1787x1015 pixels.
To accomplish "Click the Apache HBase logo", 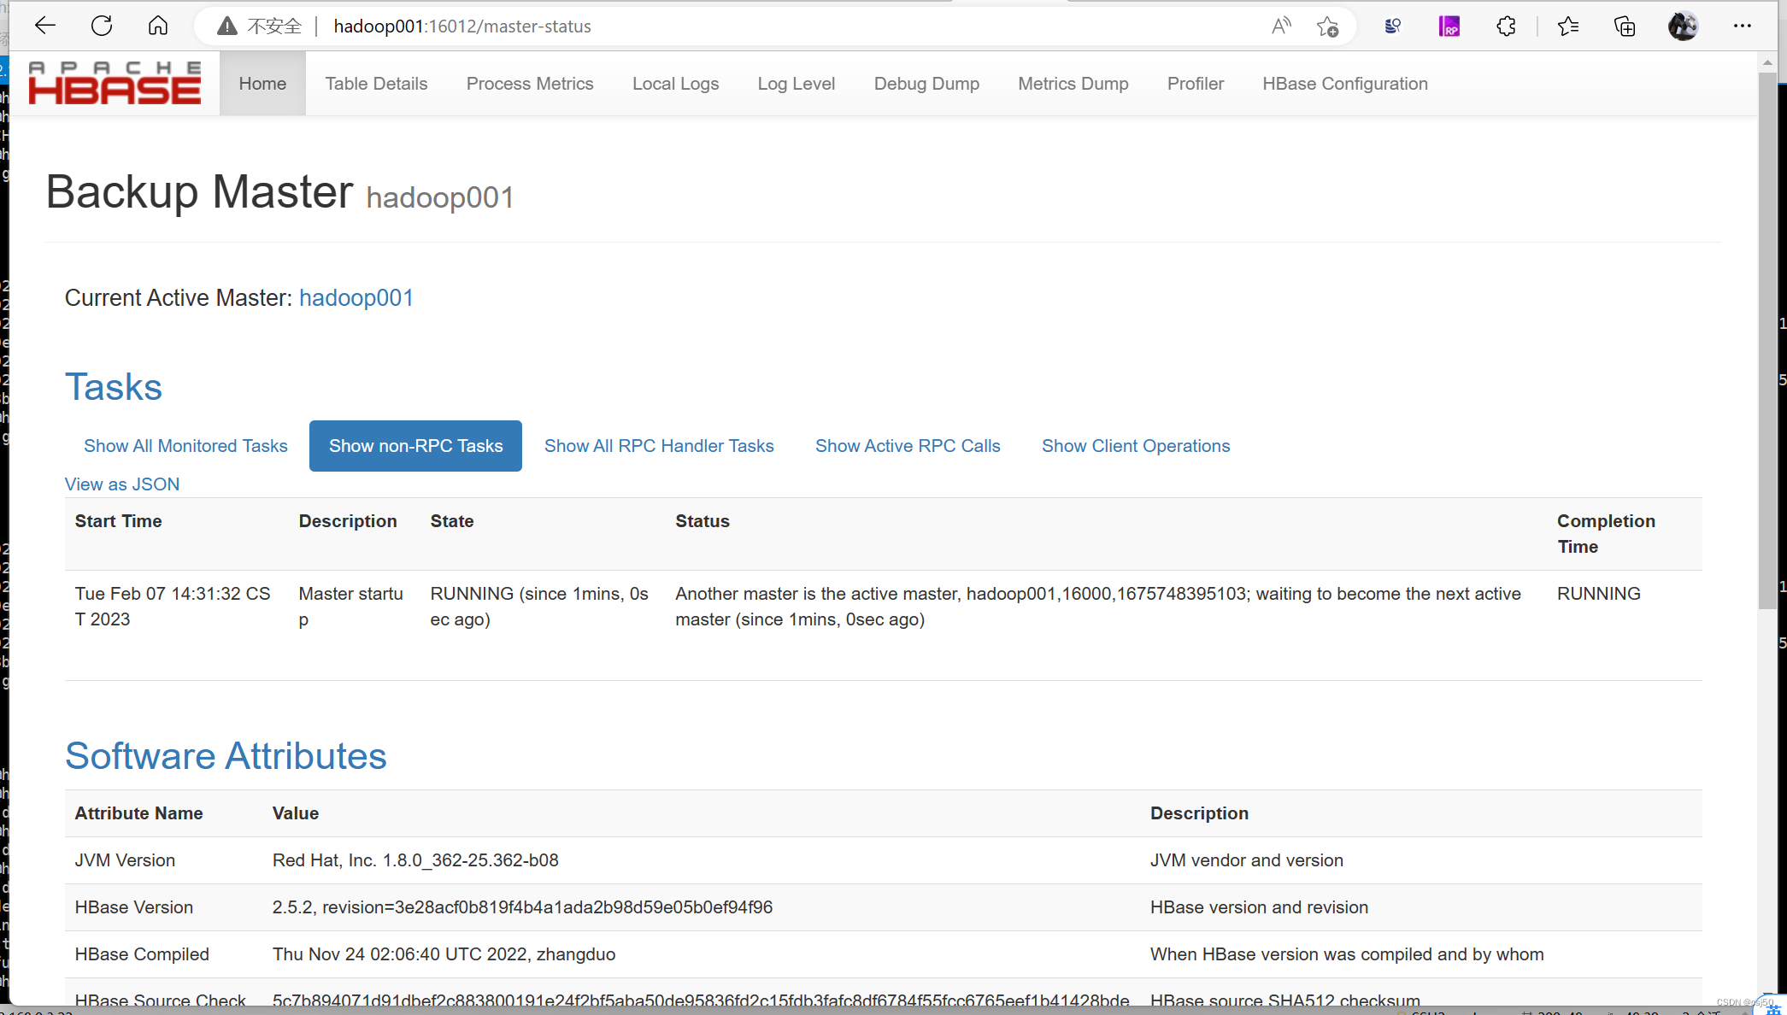I will click(114, 82).
